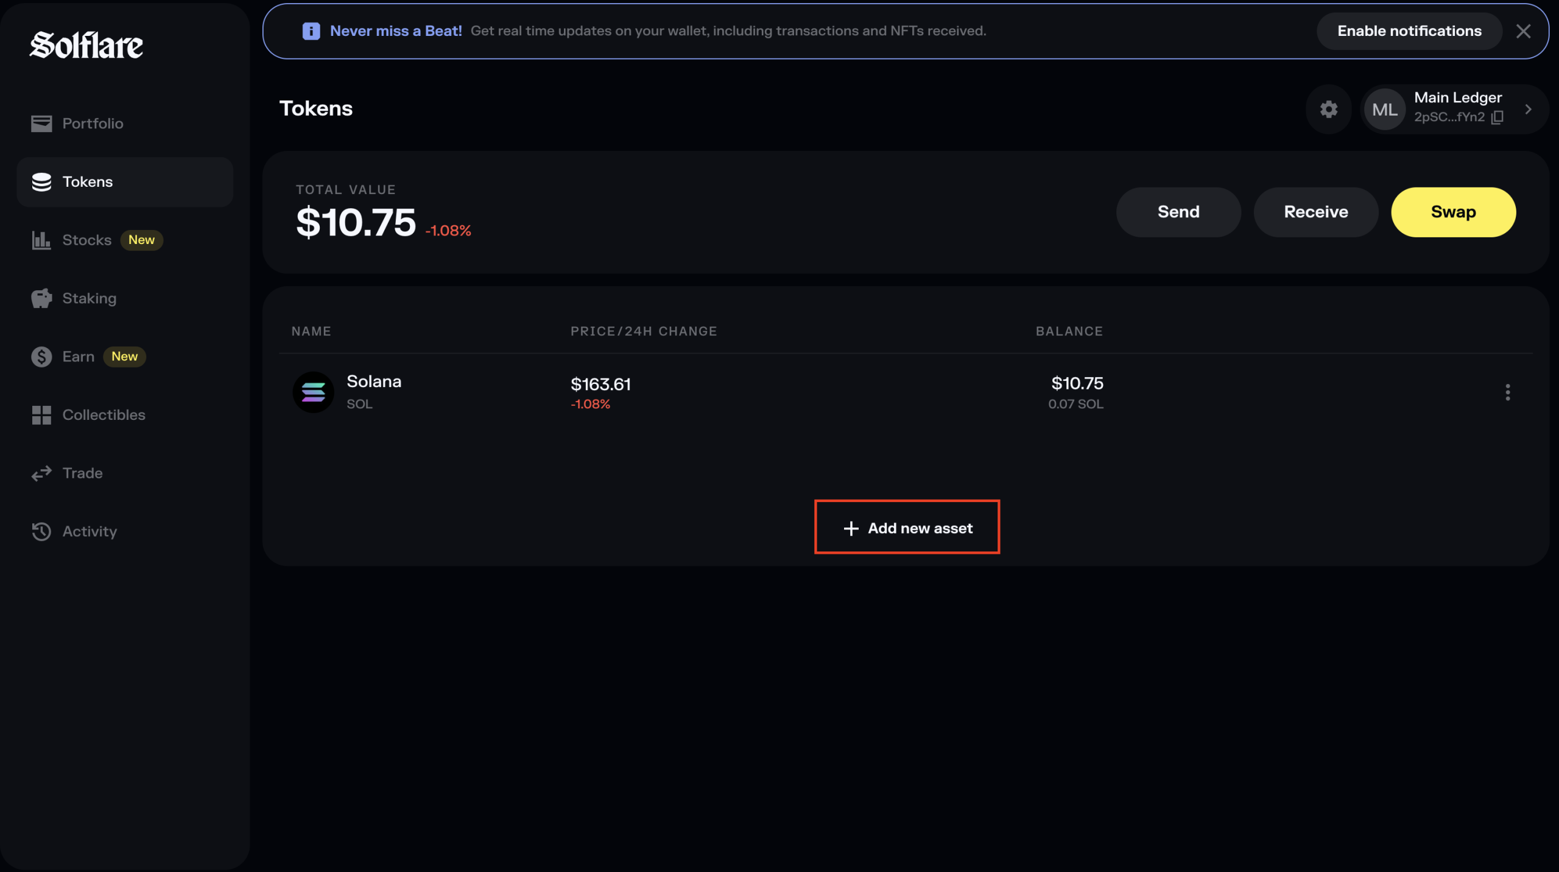Open settings via the gear icon
This screenshot has width=1559, height=872.
click(1328, 110)
